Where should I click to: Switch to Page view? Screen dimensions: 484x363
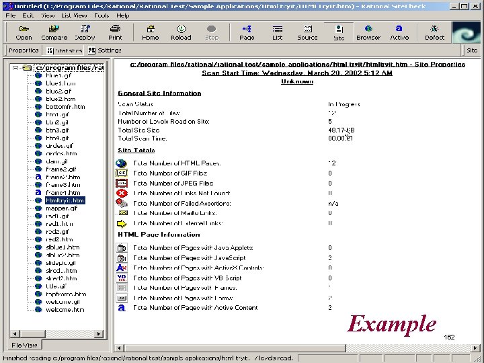tap(247, 33)
